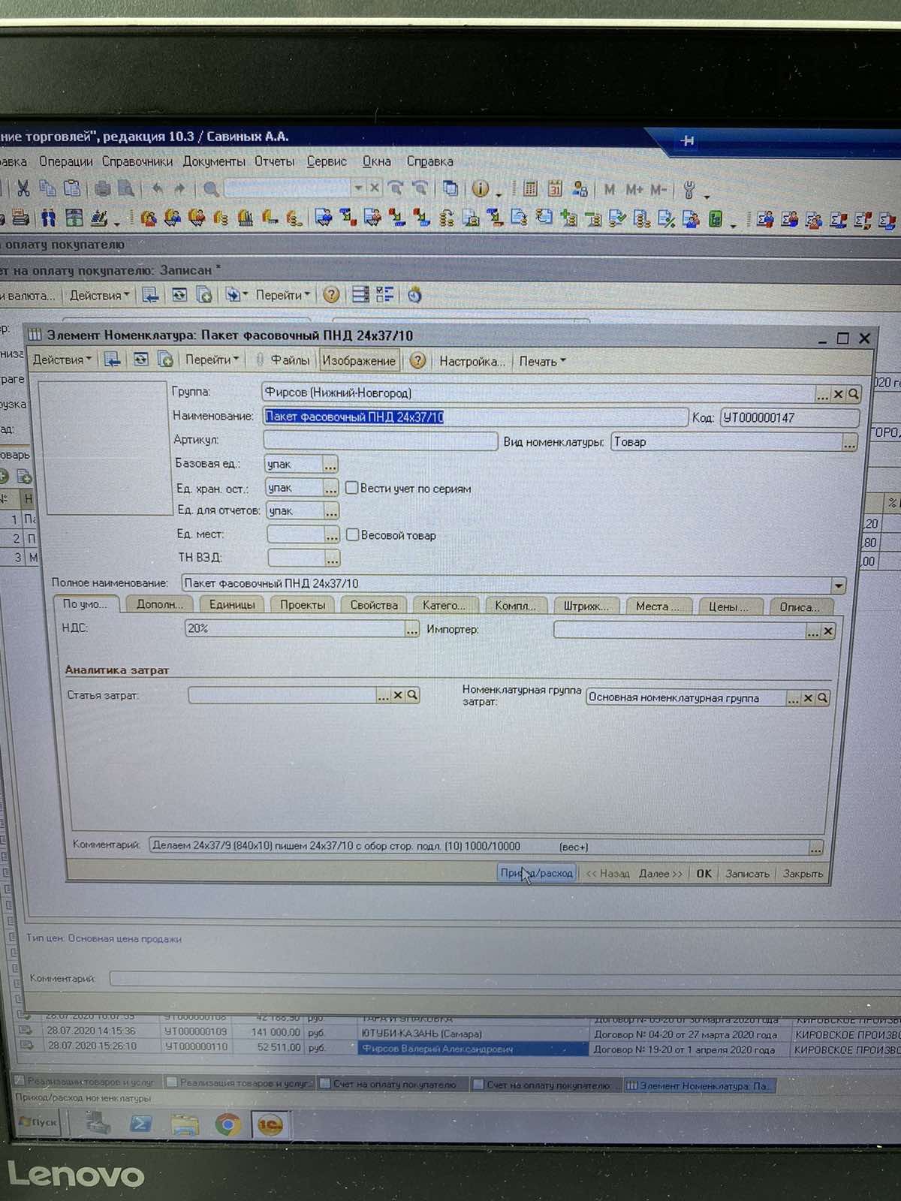The width and height of the screenshot is (901, 1201).
Task: Enable the Вести учет по сериям checkbox
Action: tap(351, 488)
